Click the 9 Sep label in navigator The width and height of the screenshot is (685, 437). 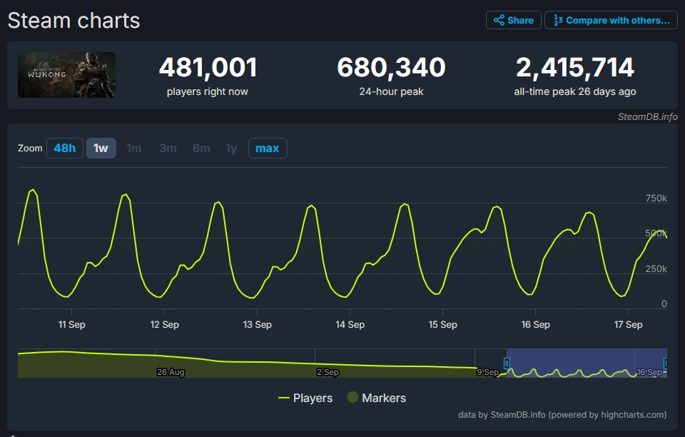(487, 372)
